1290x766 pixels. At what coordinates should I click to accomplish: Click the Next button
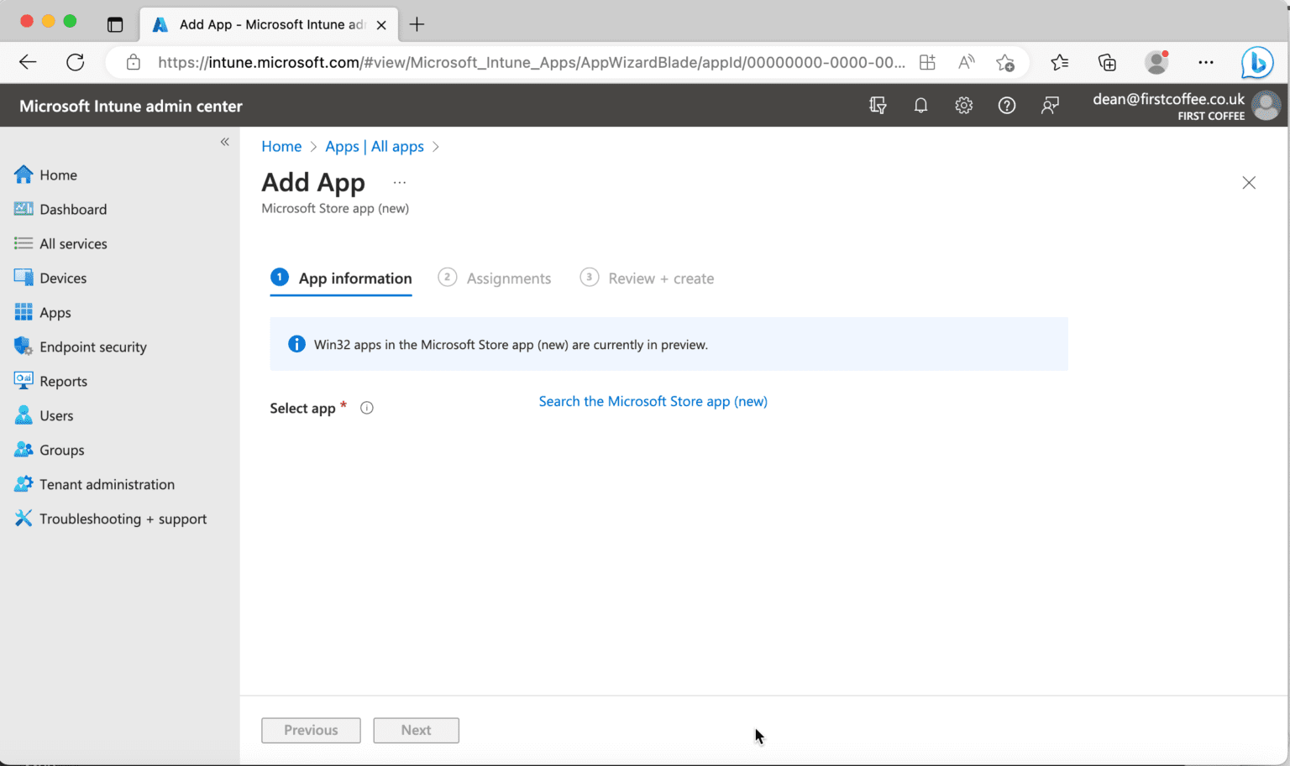point(416,730)
